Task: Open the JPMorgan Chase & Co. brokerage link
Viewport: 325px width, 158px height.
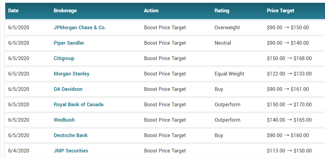Action: point(80,27)
